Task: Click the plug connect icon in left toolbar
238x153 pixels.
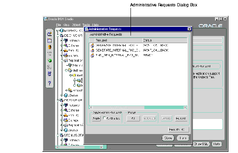Action: (x=50, y=34)
